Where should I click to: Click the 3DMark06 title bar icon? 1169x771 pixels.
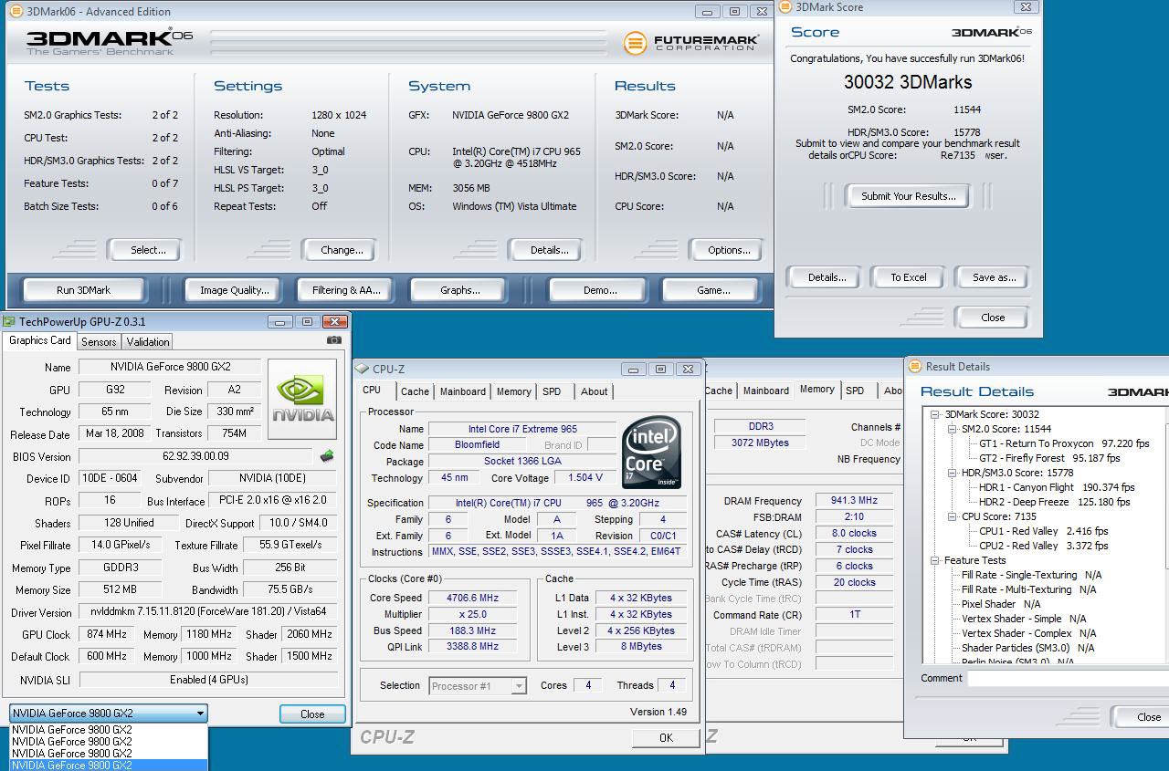pos(16,12)
